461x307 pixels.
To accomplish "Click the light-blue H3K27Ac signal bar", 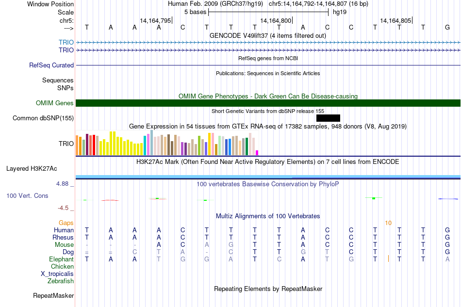I will [x=268, y=177].
